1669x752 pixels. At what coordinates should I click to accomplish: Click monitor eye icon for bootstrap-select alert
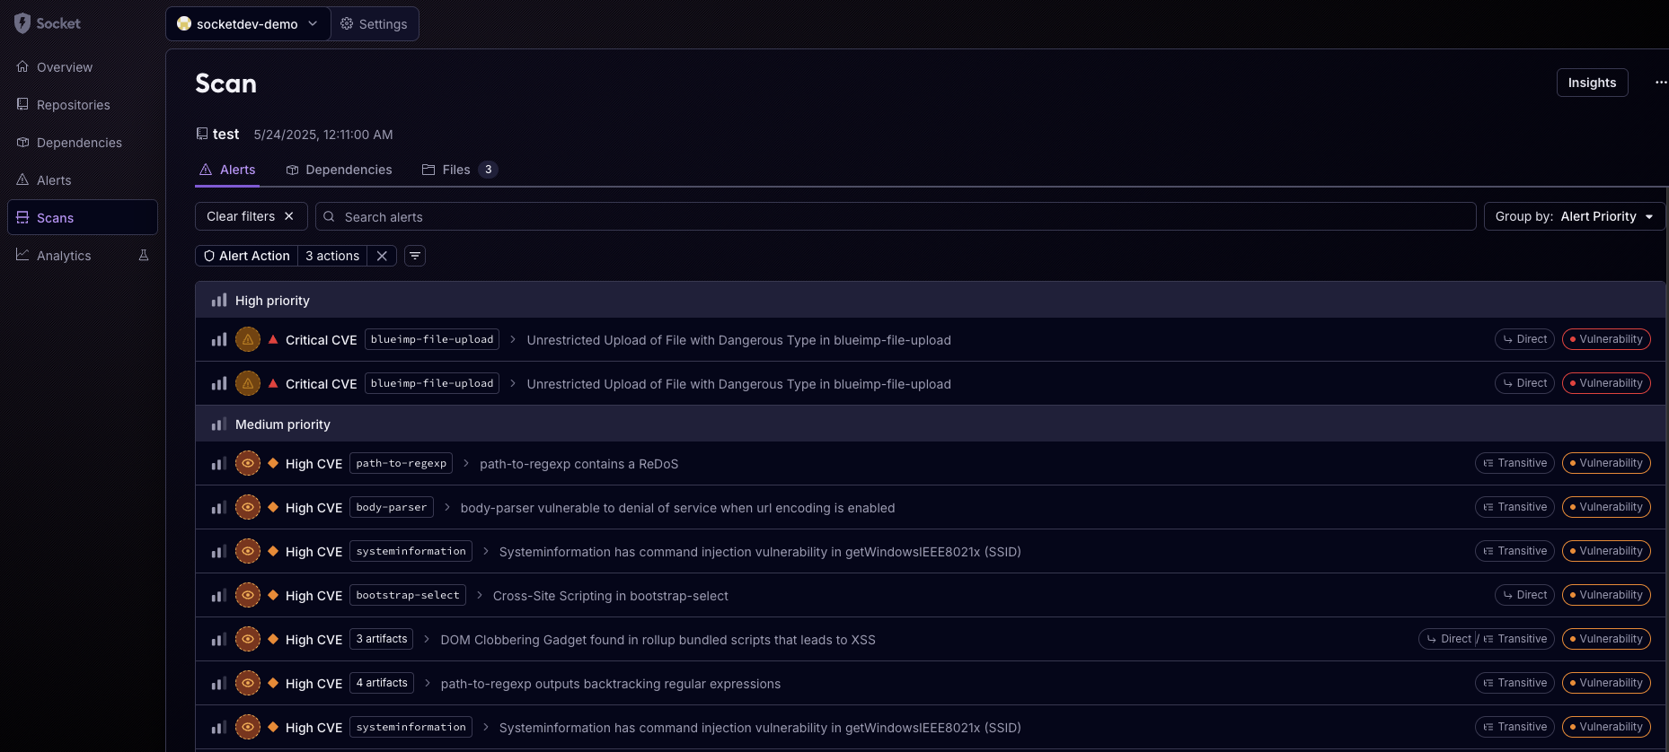point(248,595)
